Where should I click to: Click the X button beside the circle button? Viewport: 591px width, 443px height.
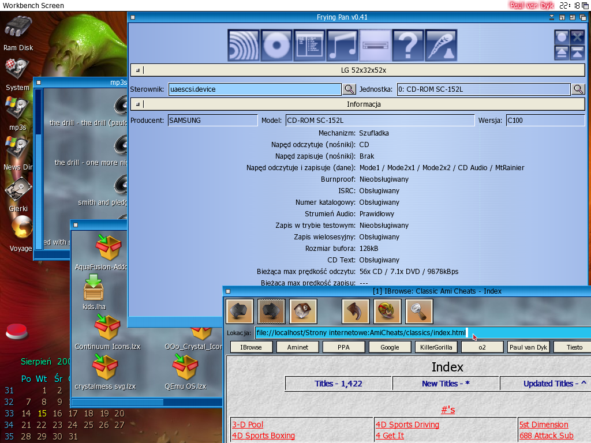[x=577, y=37]
